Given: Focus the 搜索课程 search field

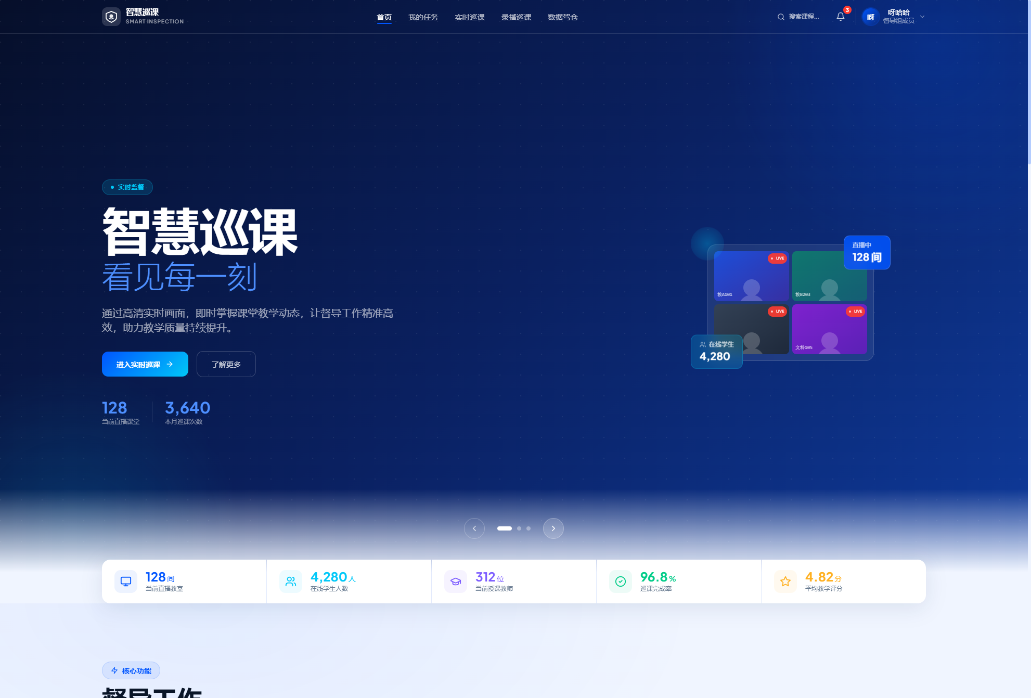Looking at the screenshot, I should 804,17.
